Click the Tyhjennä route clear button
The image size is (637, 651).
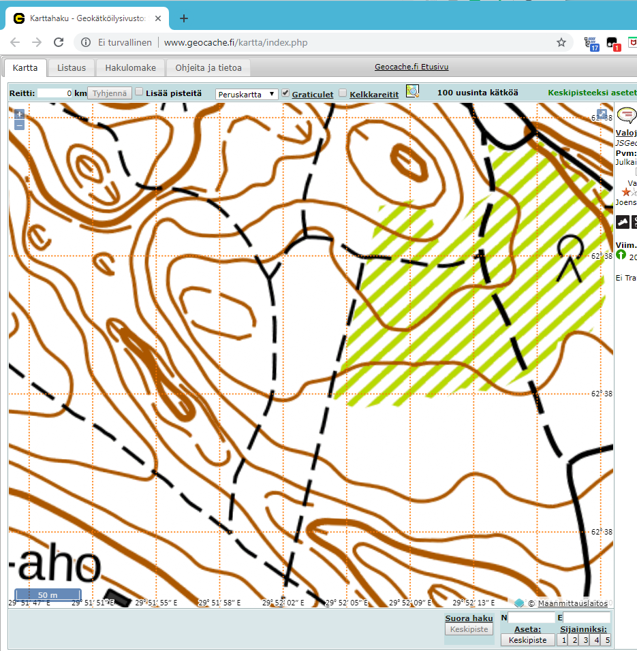[108, 93]
